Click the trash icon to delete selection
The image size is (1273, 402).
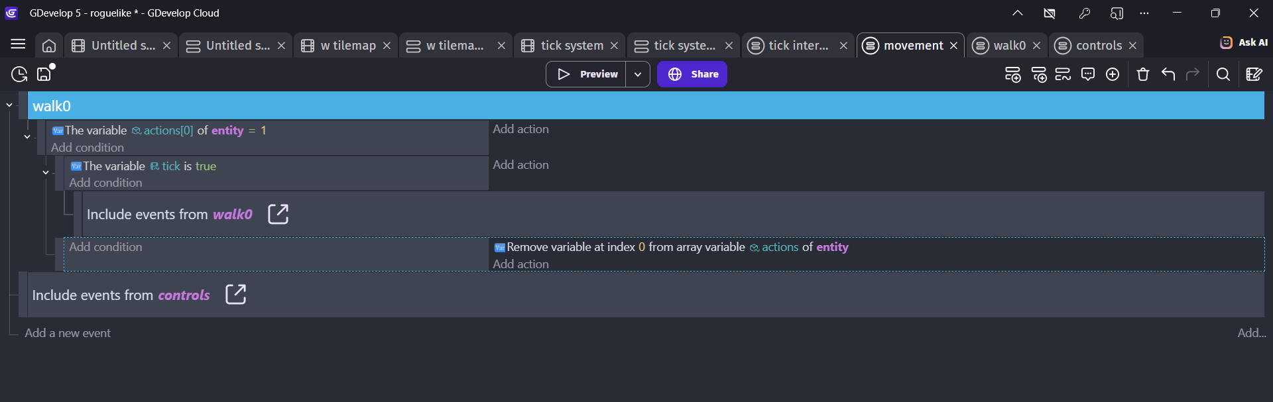click(x=1142, y=74)
